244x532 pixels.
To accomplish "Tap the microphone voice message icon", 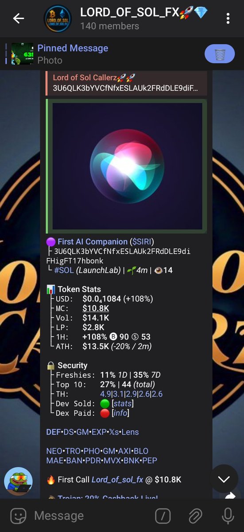I will pos(228,516).
